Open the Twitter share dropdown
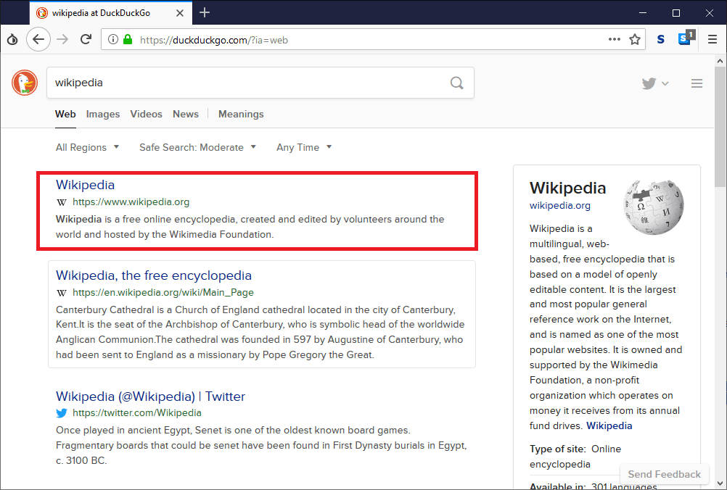This screenshot has width=727, height=490. tap(654, 83)
